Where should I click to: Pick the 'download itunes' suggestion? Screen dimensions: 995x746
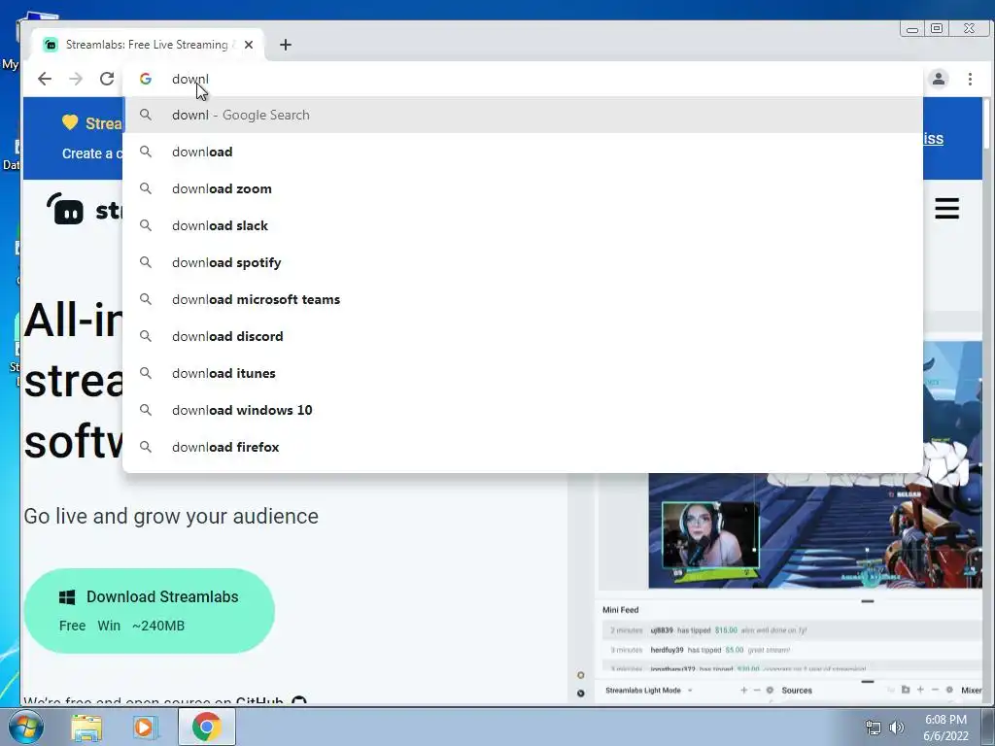click(523, 373)
